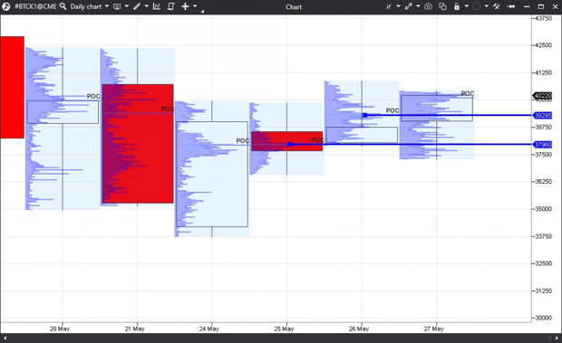Click the platform logo icon

(x=5, y=6)
